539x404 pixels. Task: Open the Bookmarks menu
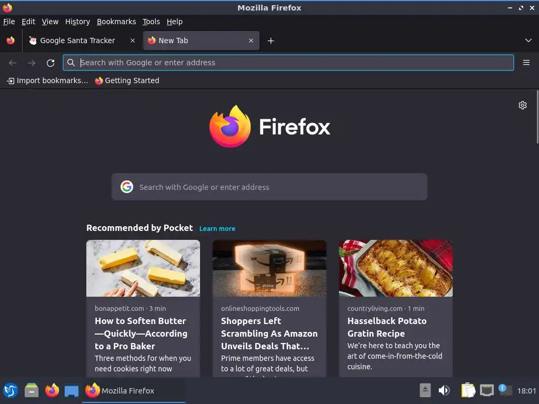(116, 22)
